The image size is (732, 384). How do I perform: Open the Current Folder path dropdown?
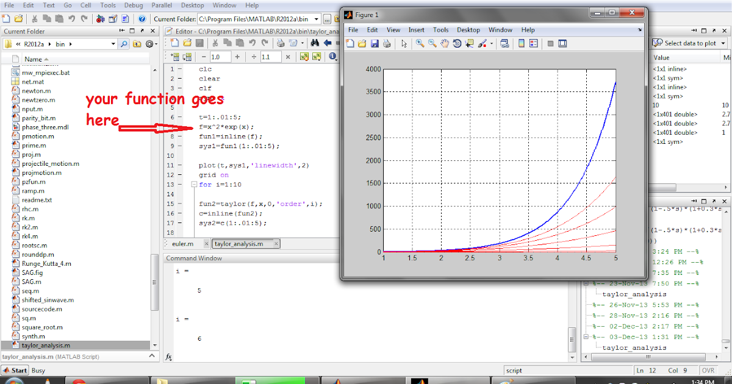point(316,19)
